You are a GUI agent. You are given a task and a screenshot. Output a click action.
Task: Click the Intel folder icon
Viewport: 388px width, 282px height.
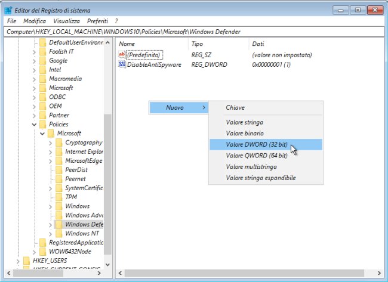pyautogui.click(x=42, y=70)
